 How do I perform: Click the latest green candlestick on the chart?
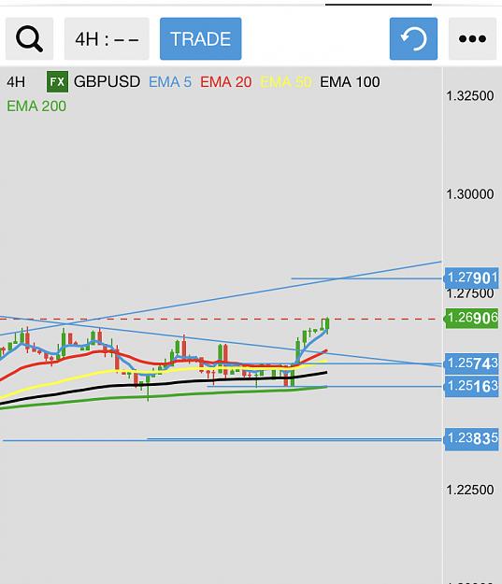coord(327,324)
